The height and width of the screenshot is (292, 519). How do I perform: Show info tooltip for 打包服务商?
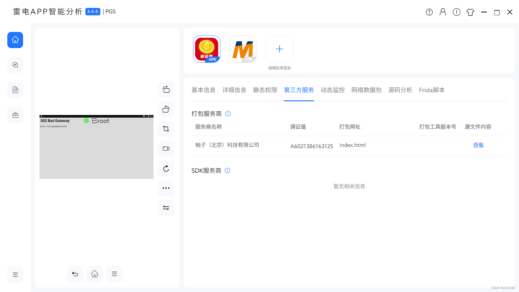[228, 114]
